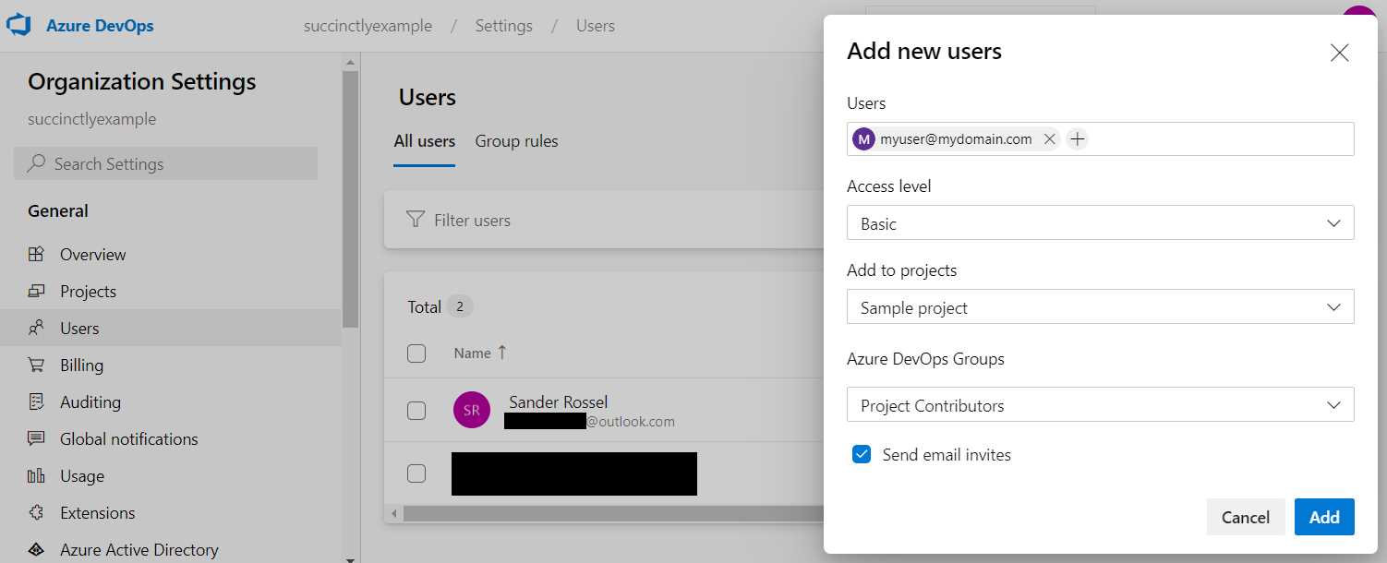
Task: Click the Organization Settings heading
Action: point(141,81)
